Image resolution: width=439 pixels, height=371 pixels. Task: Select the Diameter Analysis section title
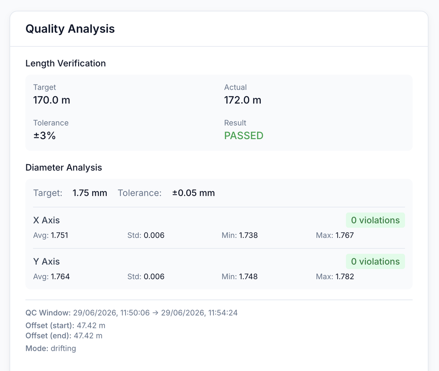(64, 167)
